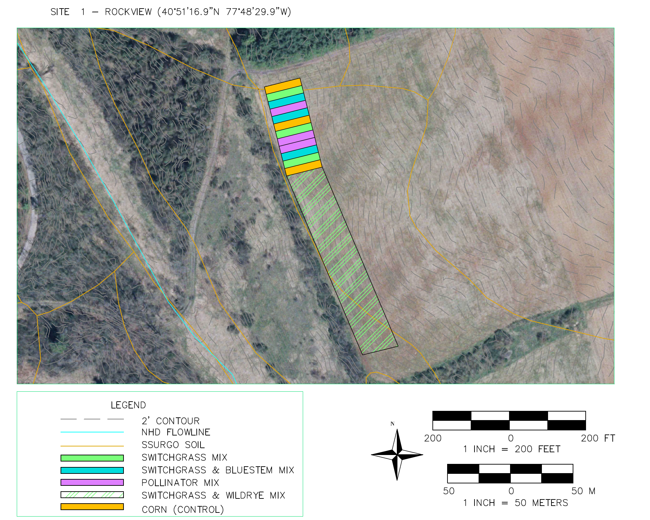Screen dimensions: 650x520
Task: Click the orange SSURGO Soil legend line sample
Action: 92,446
